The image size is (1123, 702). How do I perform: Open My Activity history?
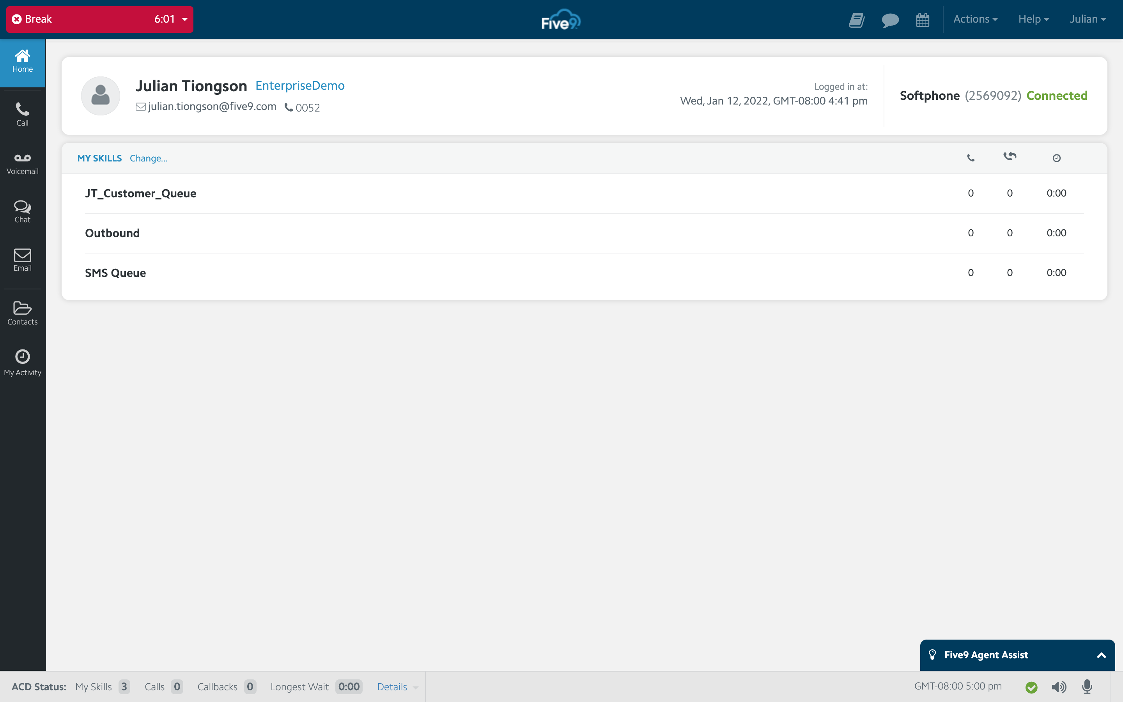point(22,363)
